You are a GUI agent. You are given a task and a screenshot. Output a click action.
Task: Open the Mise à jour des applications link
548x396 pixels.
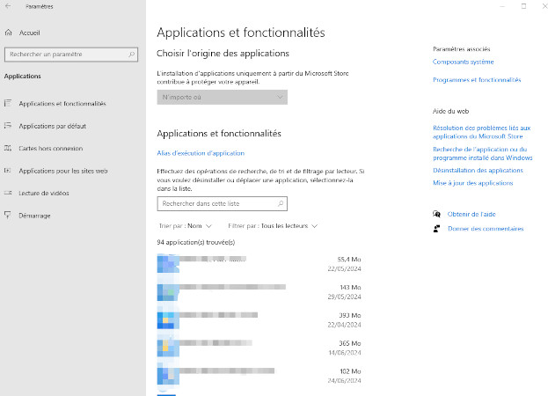pyautogui.click(x=473, y=183)
